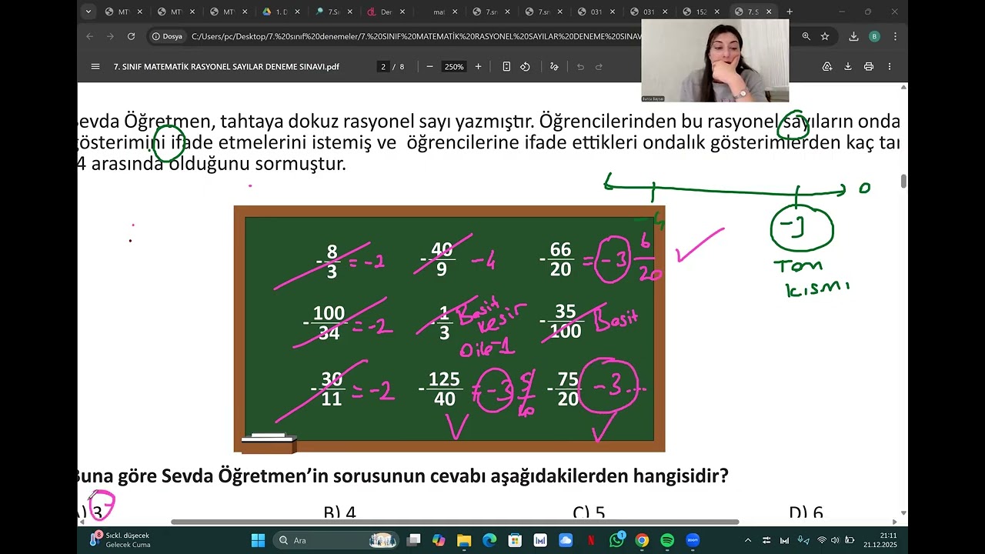Open Windows Start menu
985x554 pixels.
coord(258,540)
